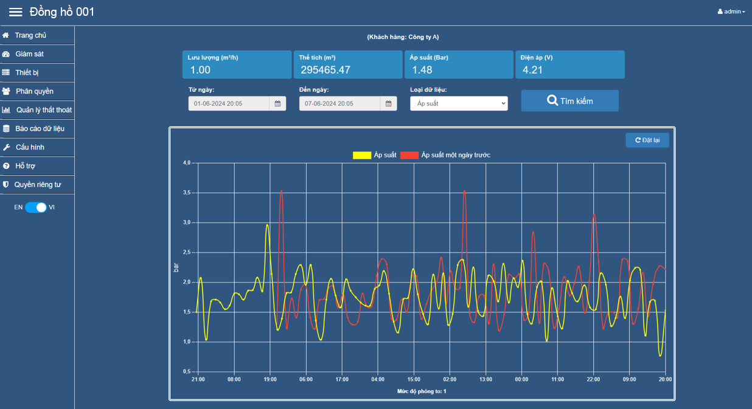
Task: Toggle the yellow Áp suất legend series
Action: 362,155
